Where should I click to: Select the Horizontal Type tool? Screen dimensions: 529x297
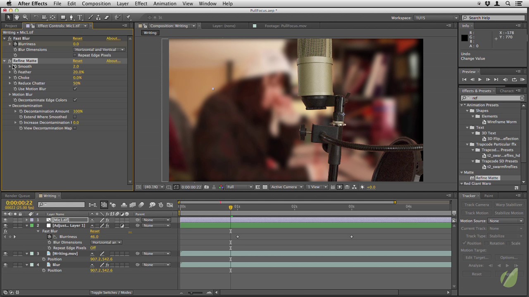80,17
